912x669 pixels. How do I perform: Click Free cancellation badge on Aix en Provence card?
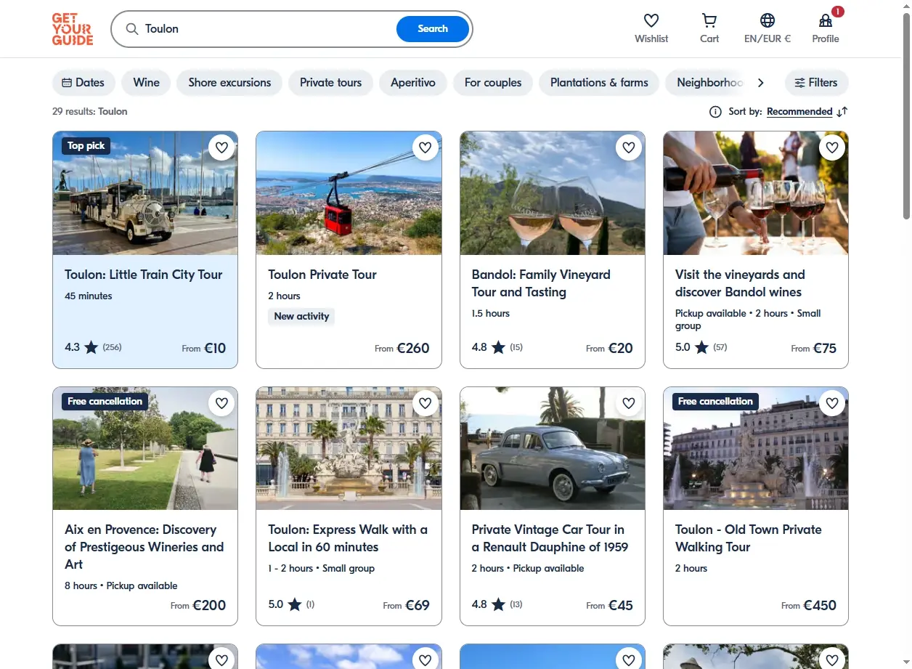[105, 402]
